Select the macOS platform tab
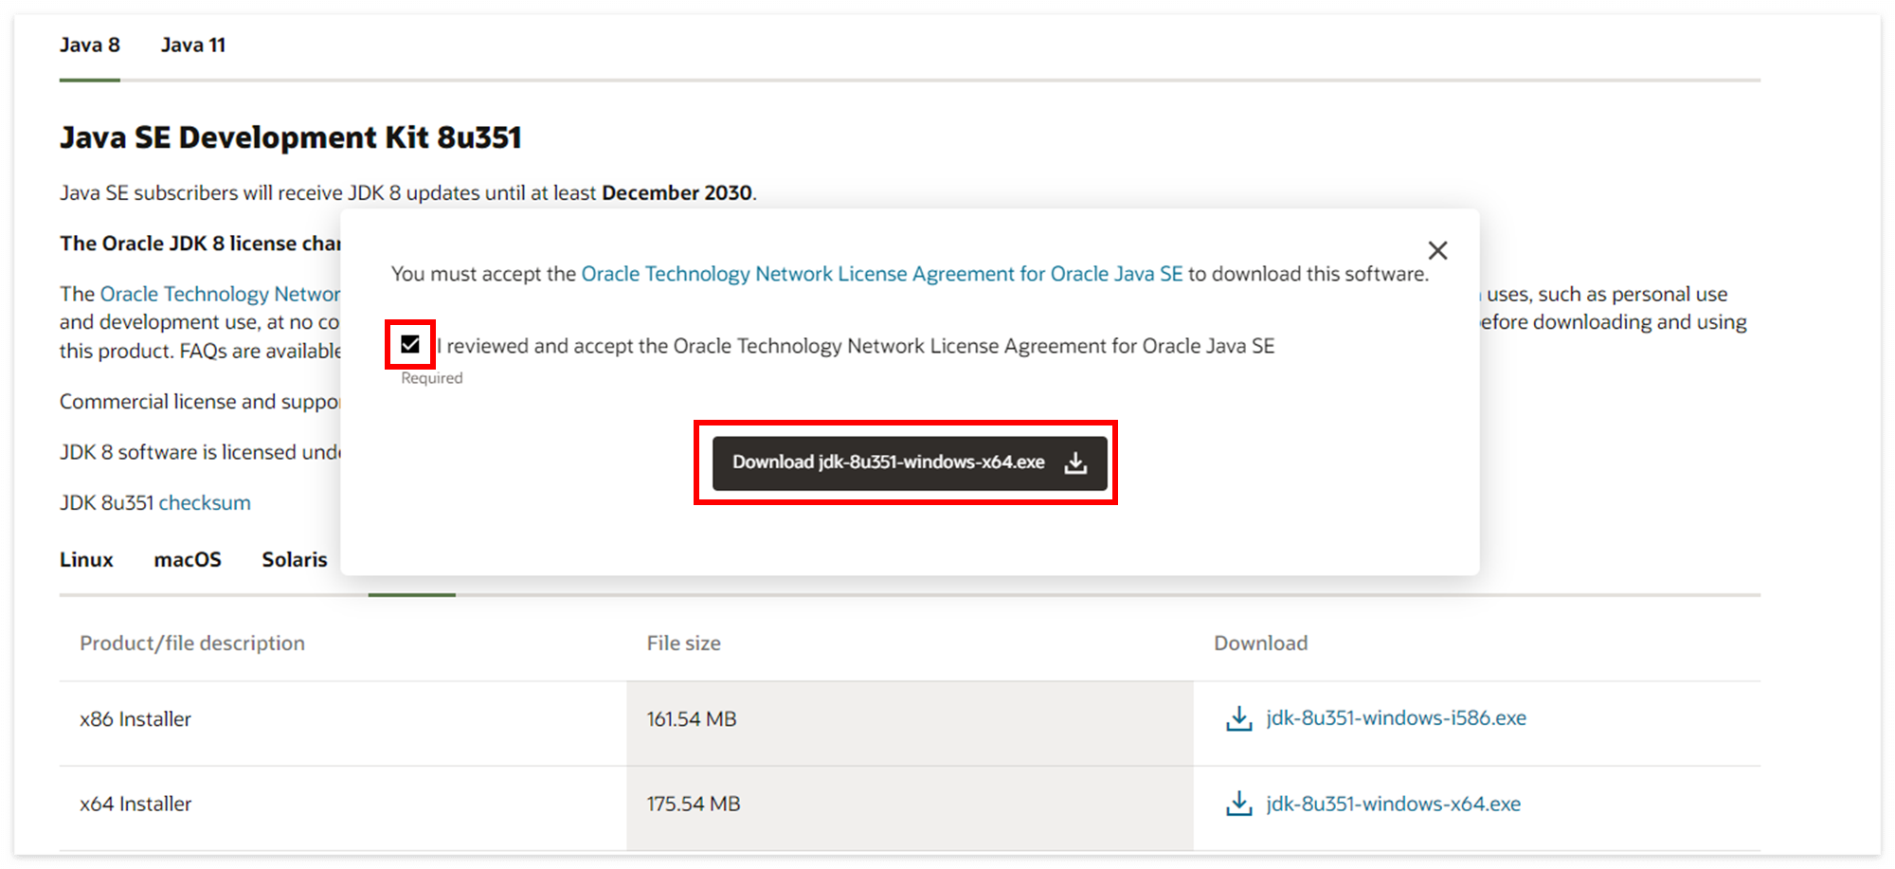 tap(188, 559)
